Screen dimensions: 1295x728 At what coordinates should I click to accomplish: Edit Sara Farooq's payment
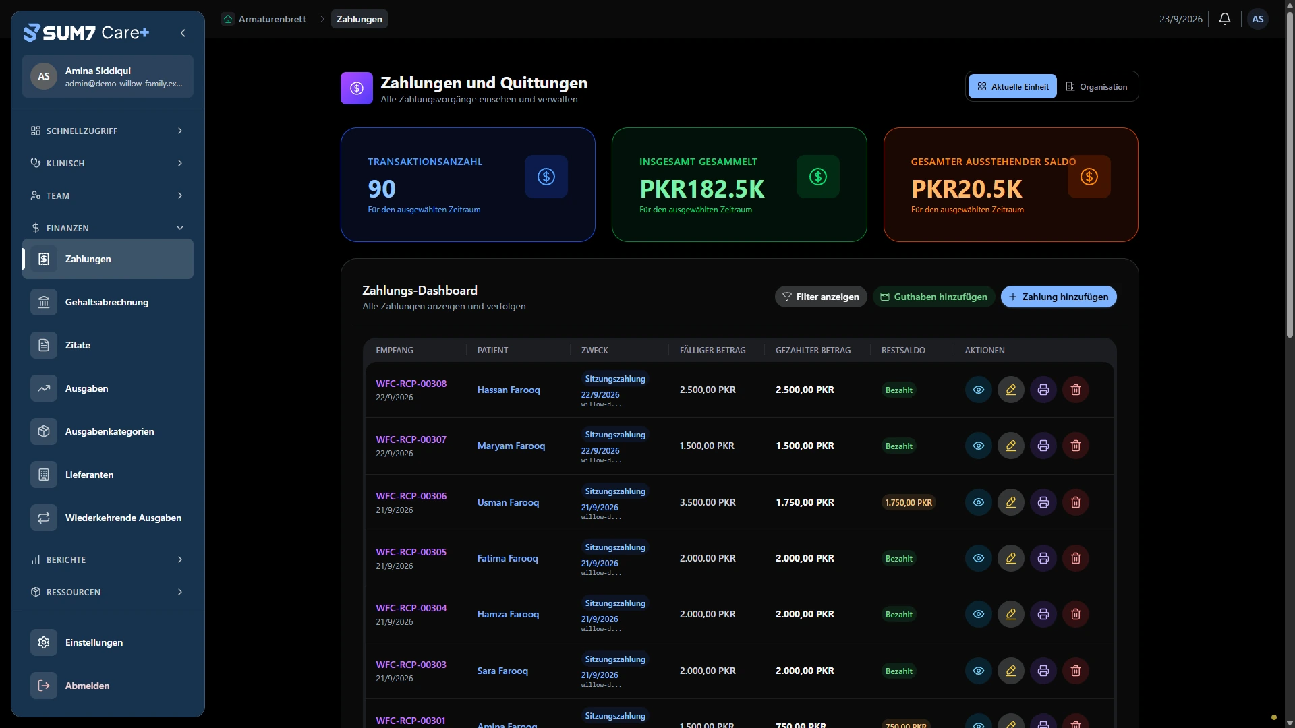pos(1011,671)
